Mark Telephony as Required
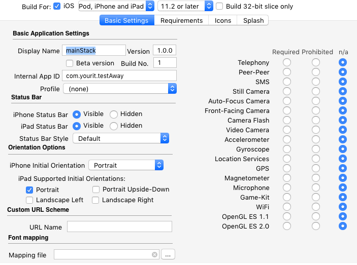This screenshot has width=357, height=265. pos(287,63)
